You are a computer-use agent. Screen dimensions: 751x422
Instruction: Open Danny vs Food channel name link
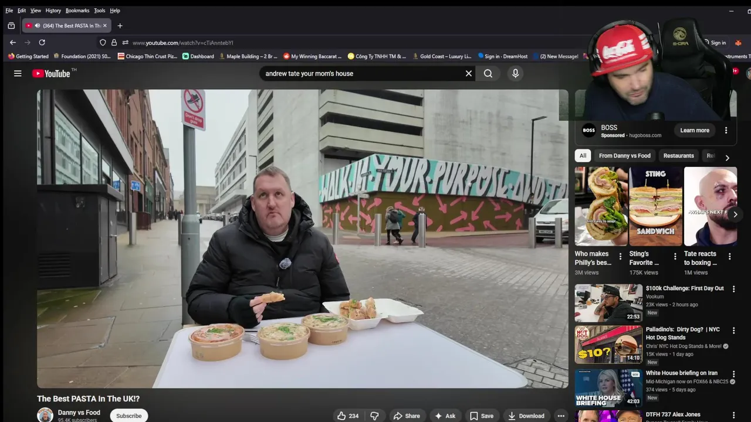click(79, 413)
